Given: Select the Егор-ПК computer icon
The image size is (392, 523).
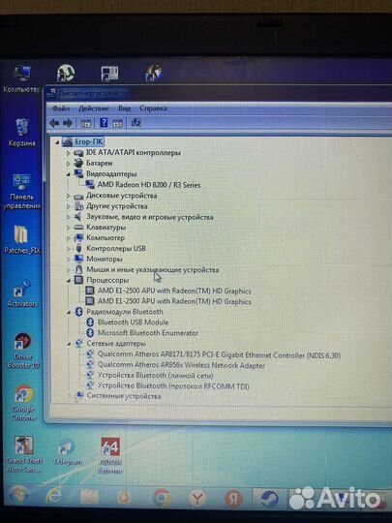Looking at the screenshot, I should 68,142.
